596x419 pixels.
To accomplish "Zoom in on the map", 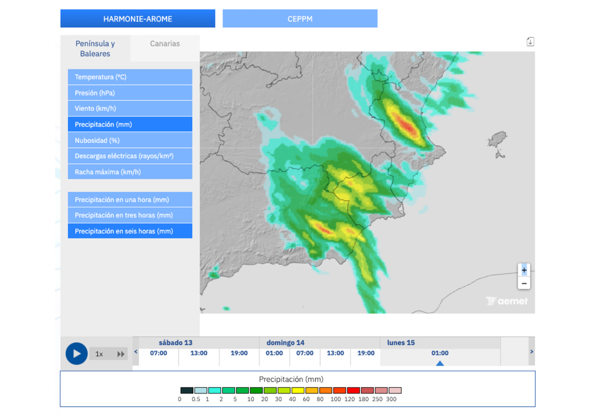I will pyautogui.click(x=524, y=270).
